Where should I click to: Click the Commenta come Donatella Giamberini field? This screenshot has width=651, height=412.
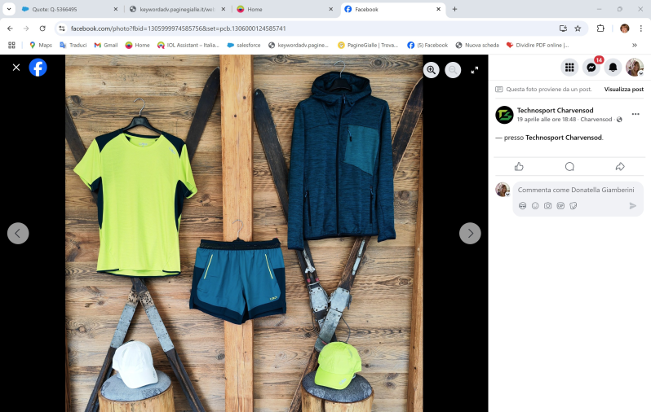click(x=576, y=190)
